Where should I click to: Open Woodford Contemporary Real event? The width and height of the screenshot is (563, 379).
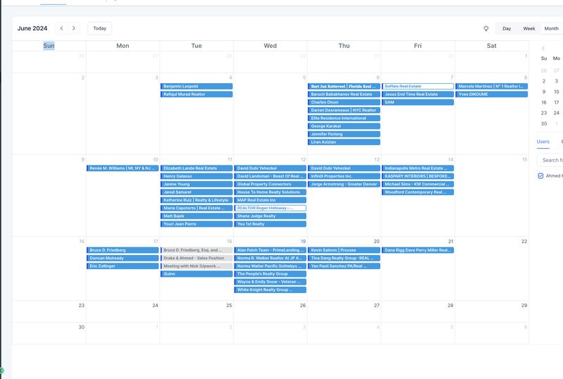tap(417, 192)
